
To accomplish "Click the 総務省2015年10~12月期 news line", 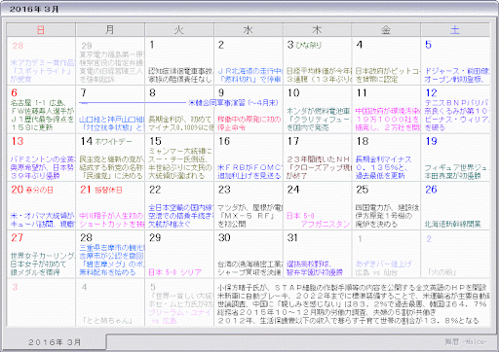I will click(326, 312).
